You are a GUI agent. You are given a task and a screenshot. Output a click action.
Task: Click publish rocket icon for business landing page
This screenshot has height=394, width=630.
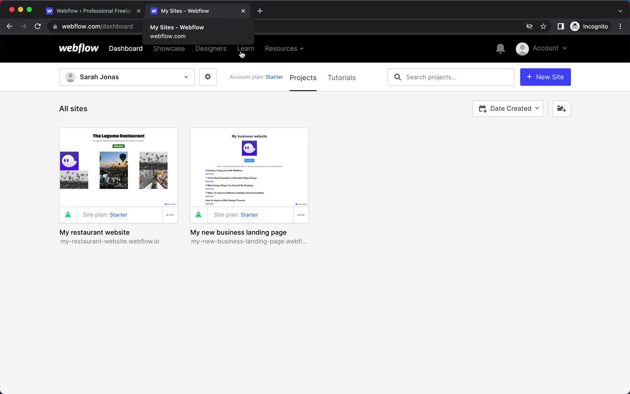[199, 215]
